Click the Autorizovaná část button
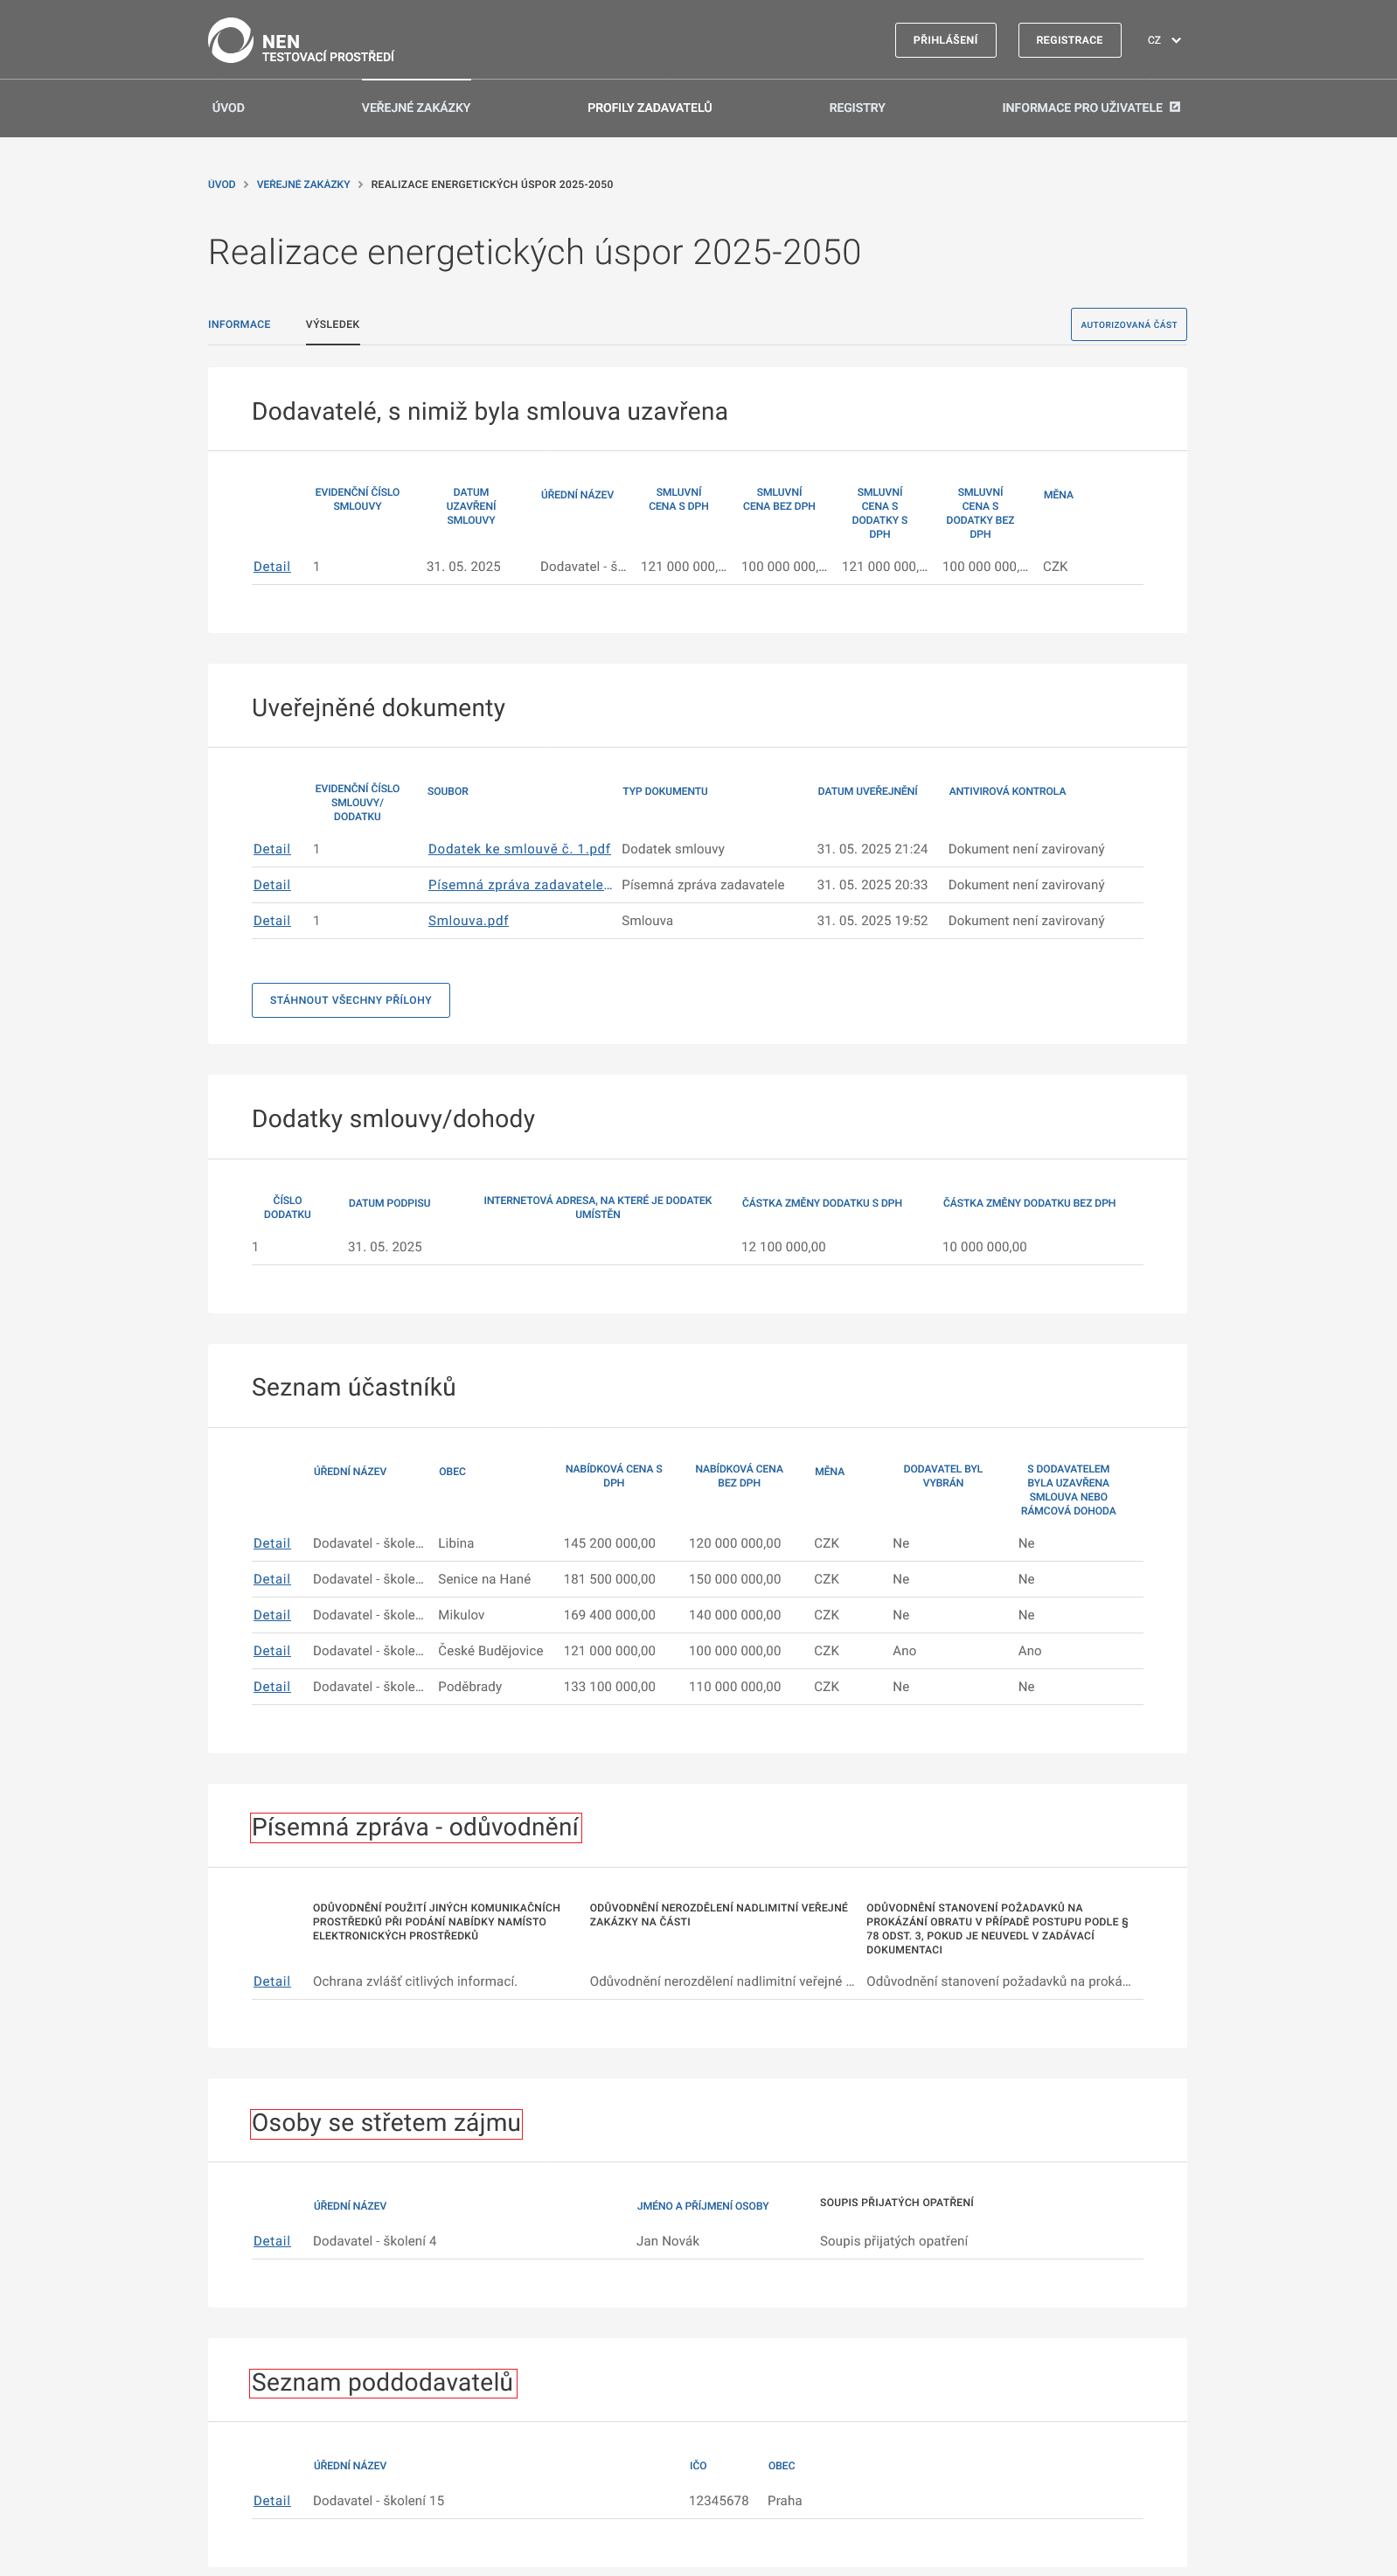This screenshot has height=2576, width=1397. click(x=1128, y=324)
